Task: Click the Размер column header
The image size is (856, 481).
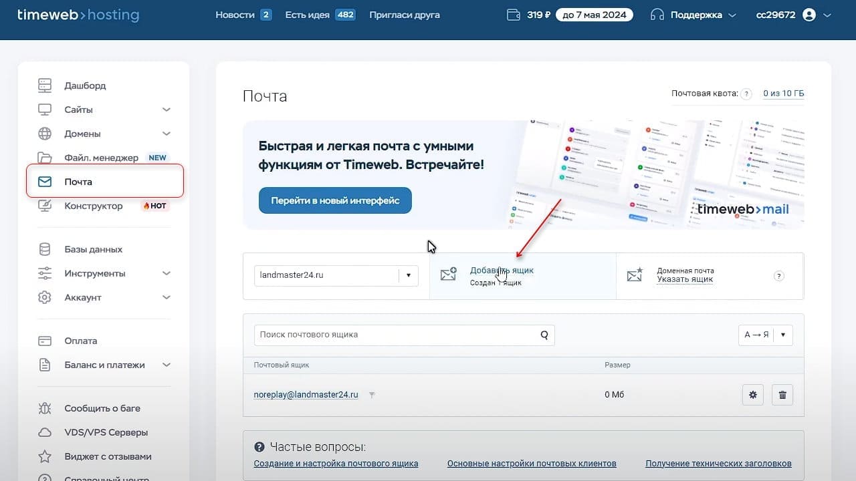Action: click(x=617, y=365)
